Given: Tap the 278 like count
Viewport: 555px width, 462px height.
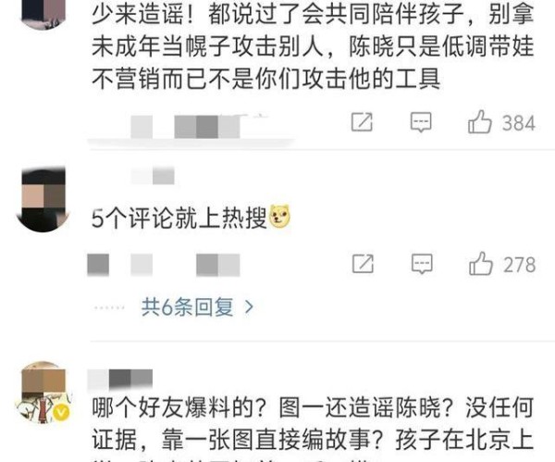Looking at the screenshot, I should pyautogui.click(x=519, y=265).
